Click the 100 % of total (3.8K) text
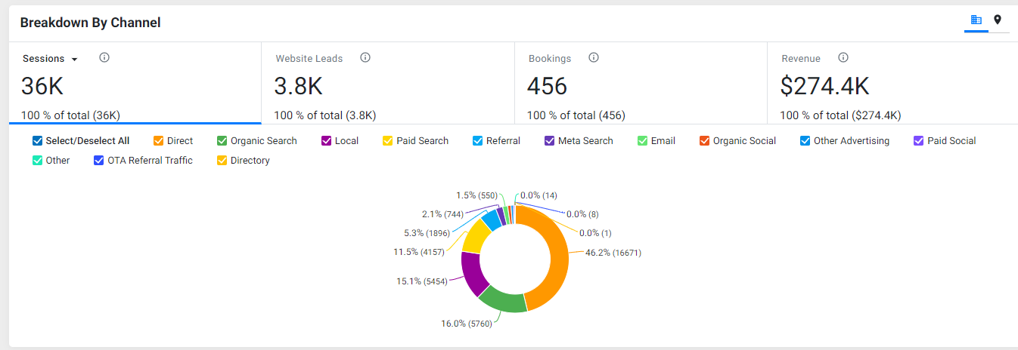The width and height of the screenshot is (1018, 350). pyautogui.click(x=325, y=115)
